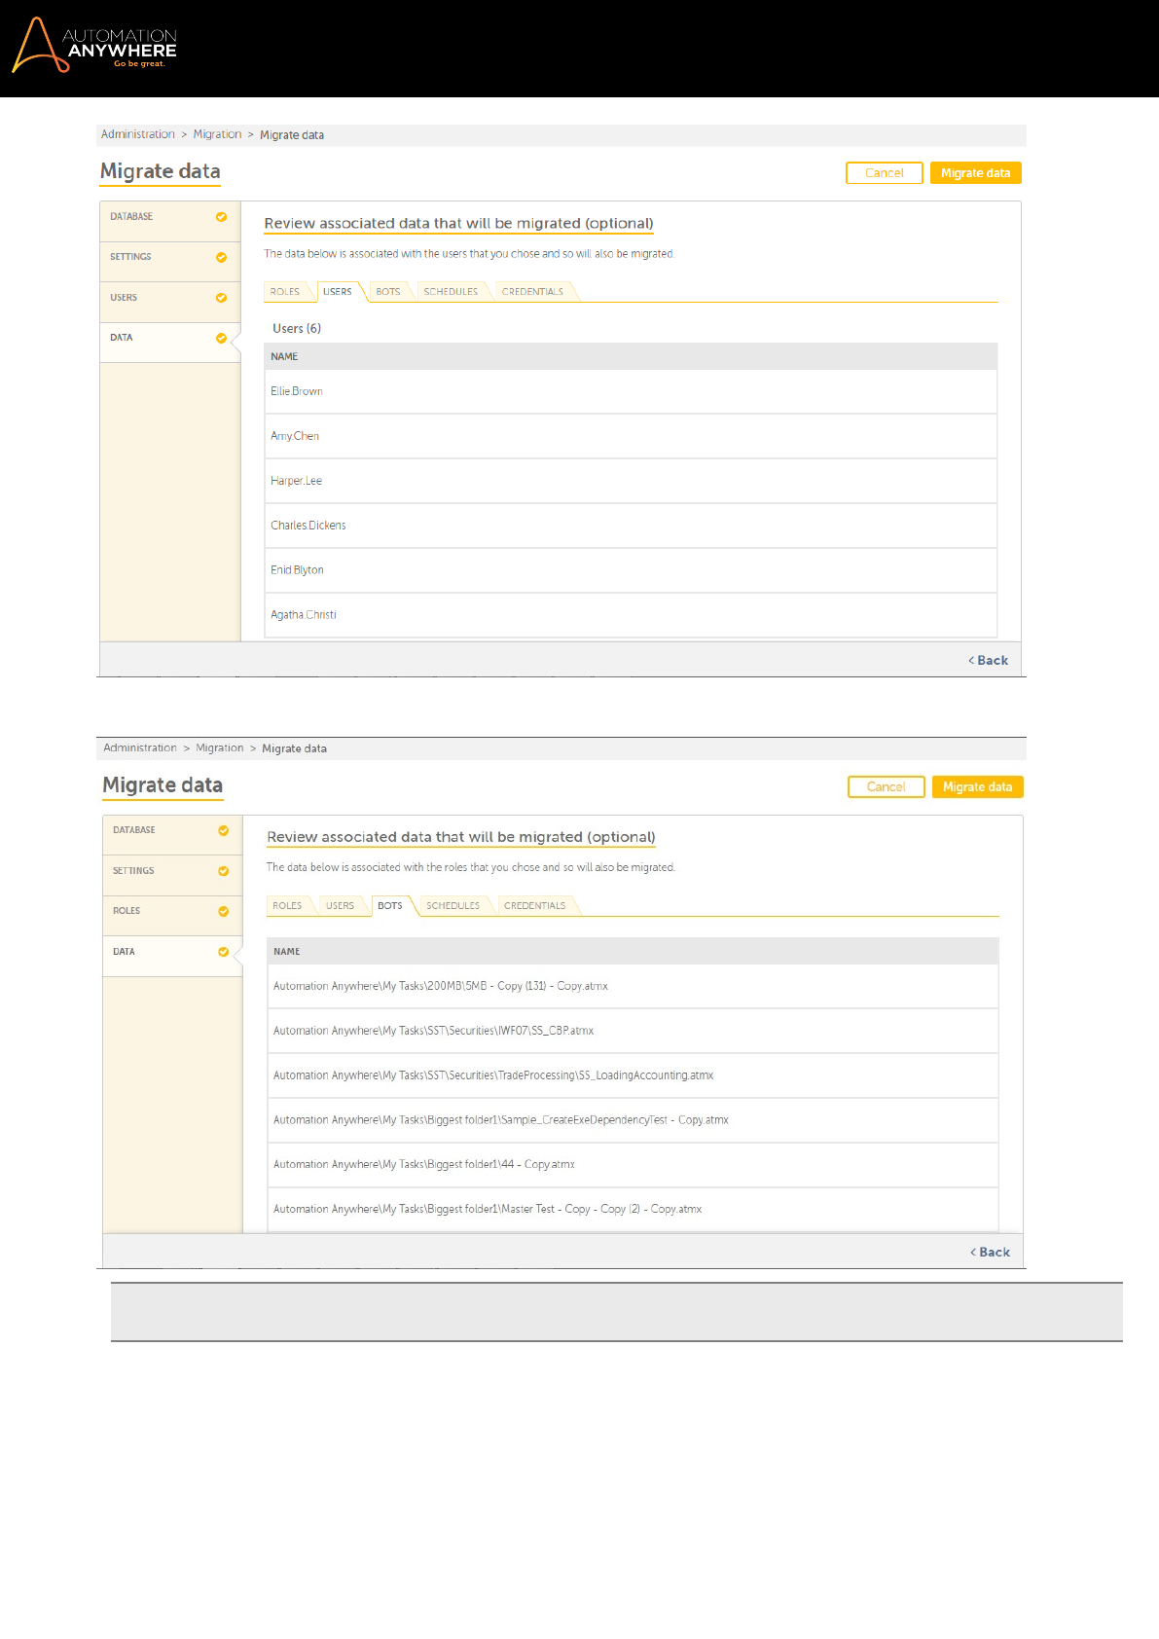
Task: Click ROLES step checkmark in lower panel
Action: click(x=223, y=912)
